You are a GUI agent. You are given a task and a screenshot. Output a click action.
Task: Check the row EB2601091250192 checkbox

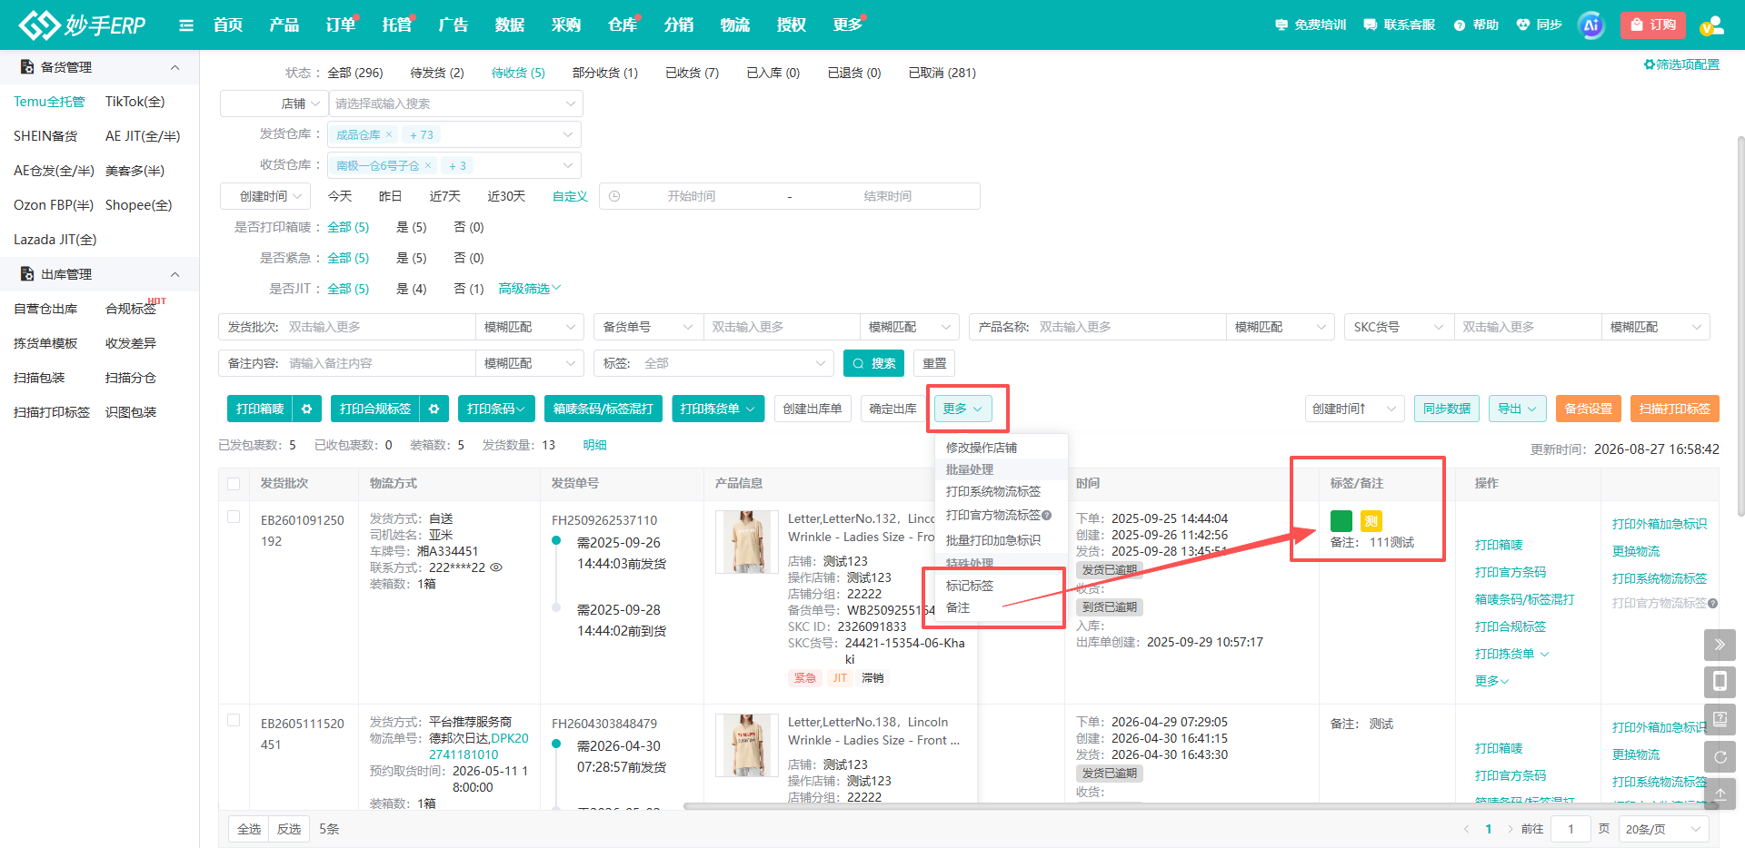coord(234,517)
